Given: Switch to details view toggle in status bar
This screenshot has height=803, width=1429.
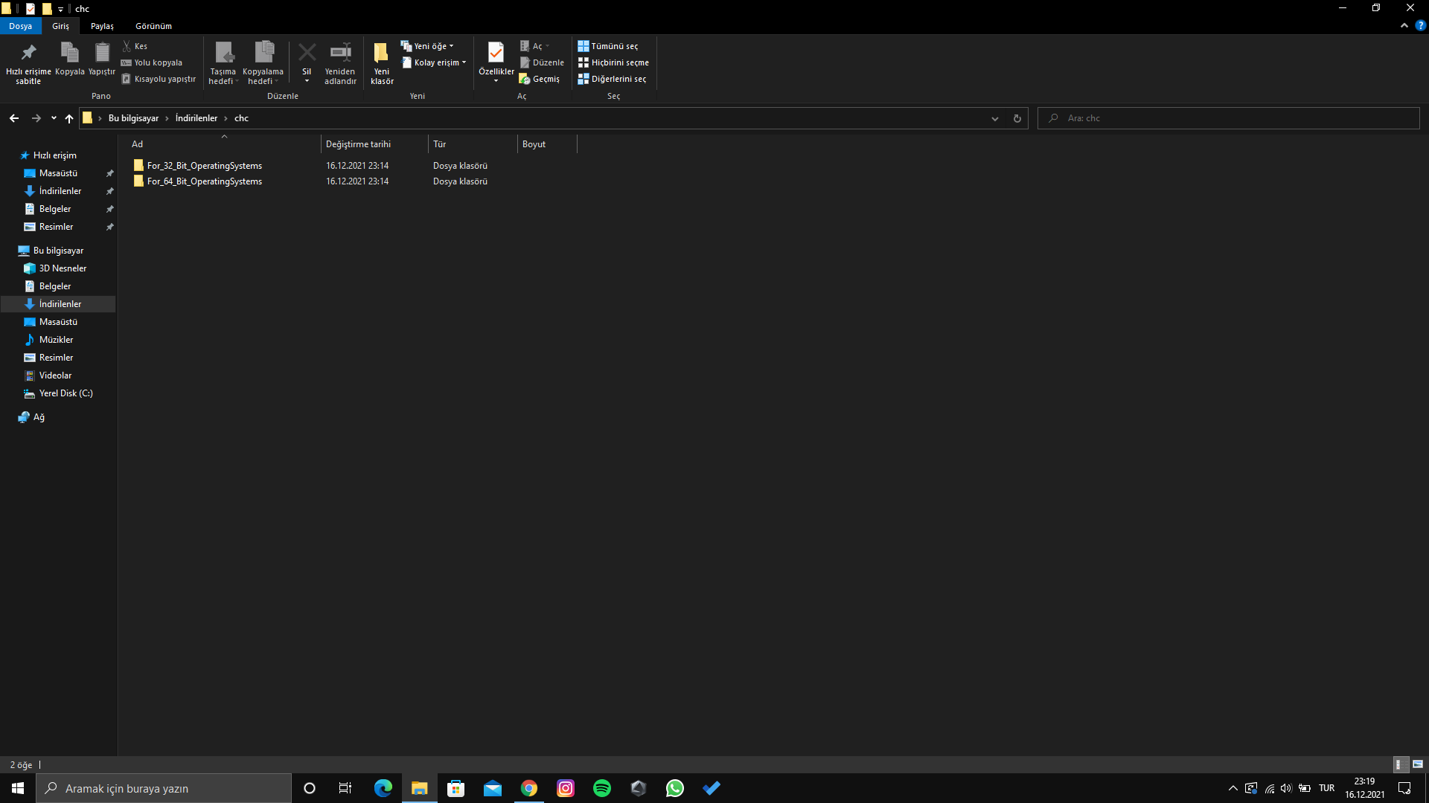Looking at the screenshot, I should click(x=1398, y=764).
